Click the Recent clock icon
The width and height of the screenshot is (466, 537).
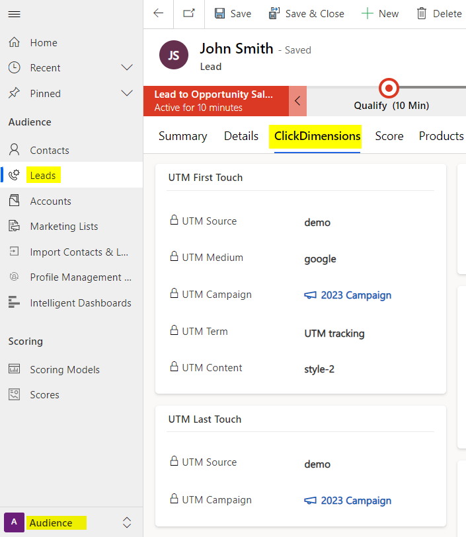(x=14, y=67)
